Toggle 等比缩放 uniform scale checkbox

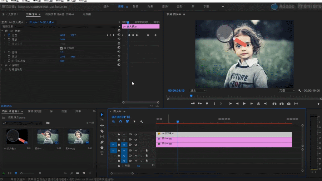coord(61,48)
